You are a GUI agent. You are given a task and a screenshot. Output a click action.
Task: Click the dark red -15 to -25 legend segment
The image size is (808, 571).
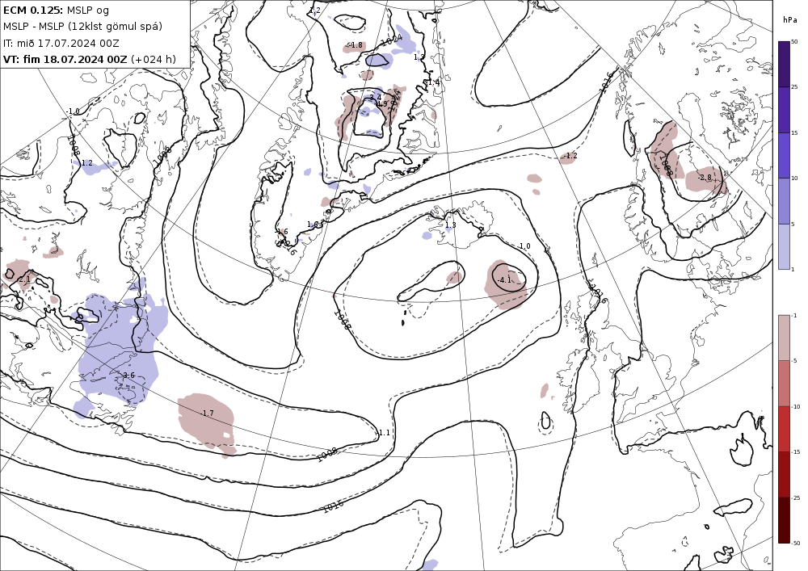(x=784, y=475)
